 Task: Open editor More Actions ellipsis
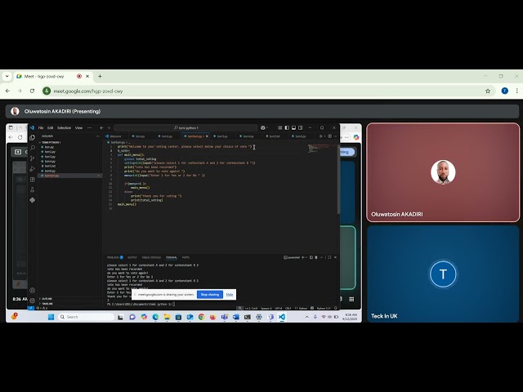[335, 136]
